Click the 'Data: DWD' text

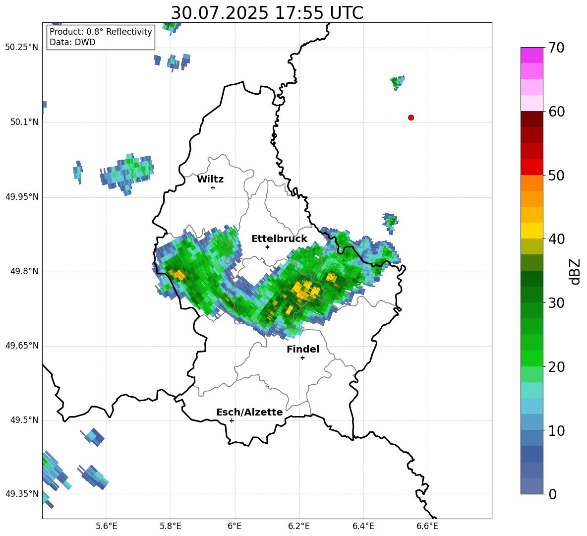pos(72,42)
